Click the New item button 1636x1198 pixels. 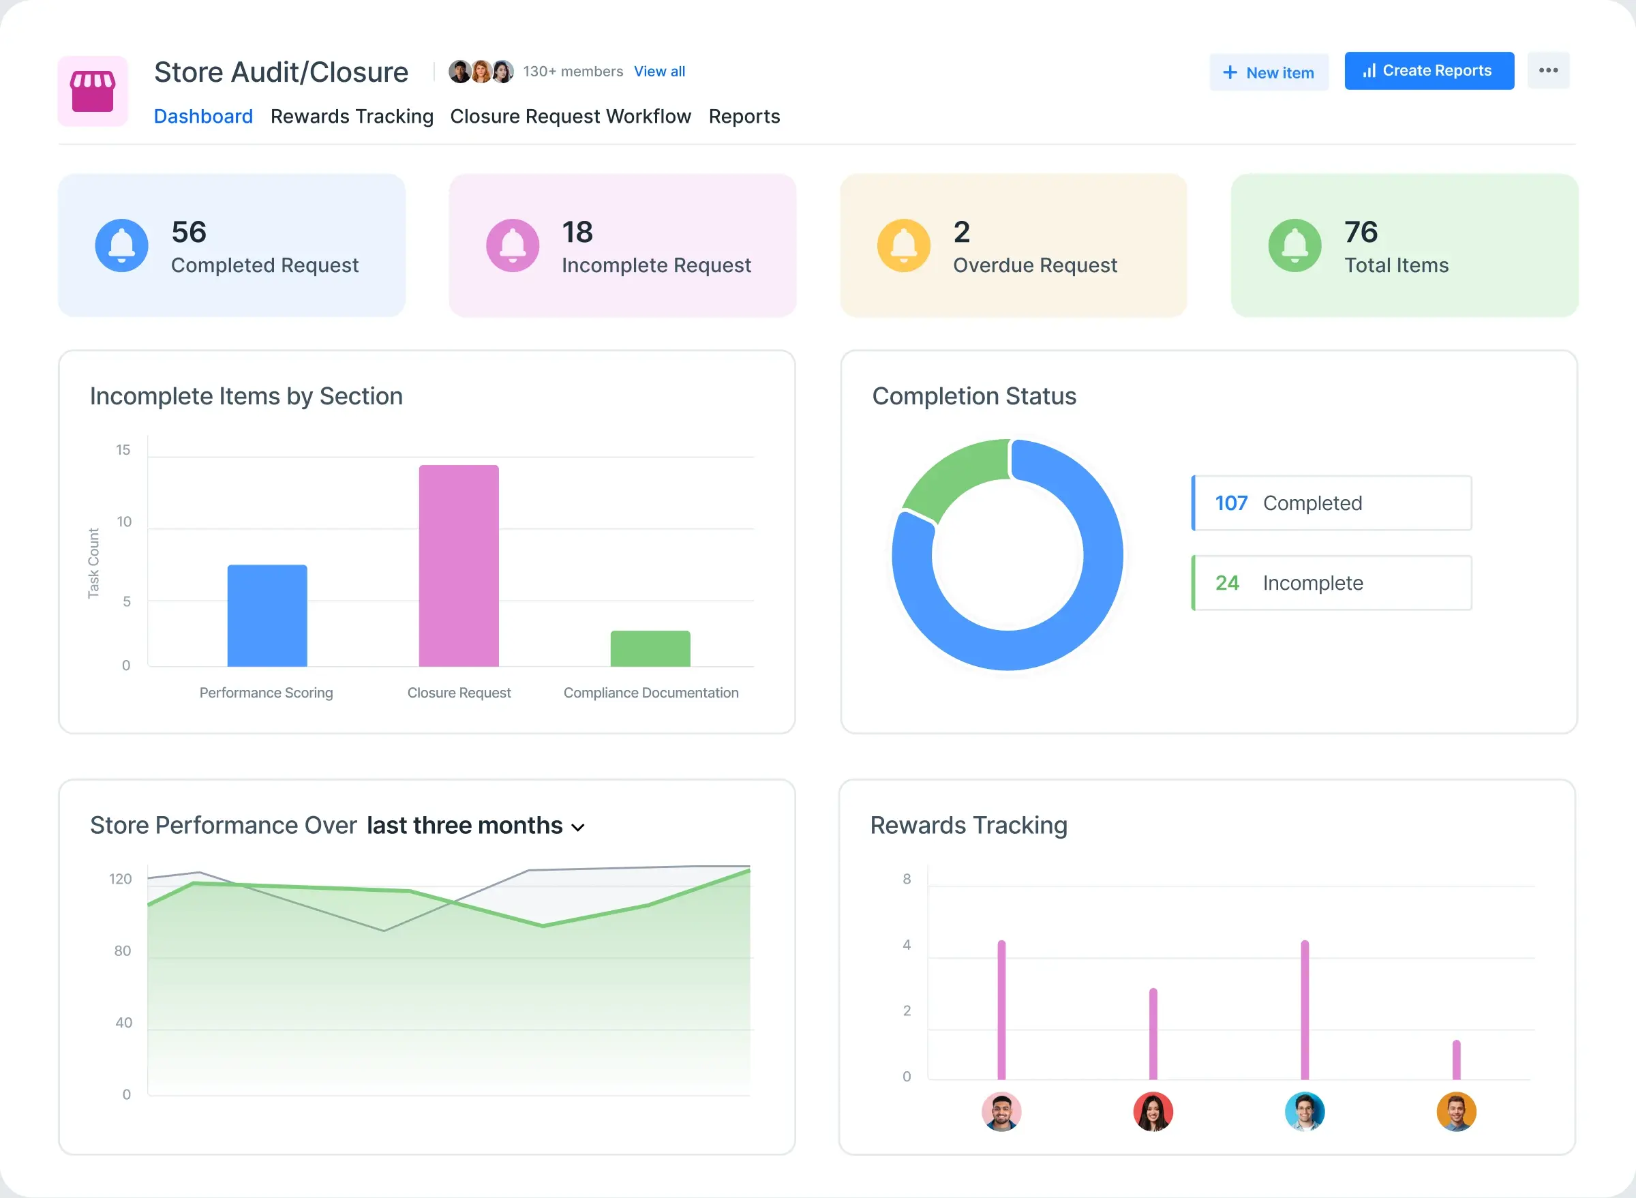coord(1269,72)
